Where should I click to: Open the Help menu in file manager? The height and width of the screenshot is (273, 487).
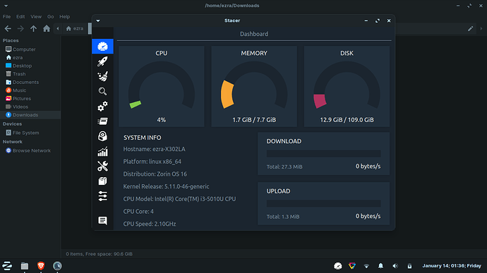click(x=65, y=17)
